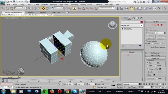Select Element sub-object level icon
168x94 pixels.
161,25
